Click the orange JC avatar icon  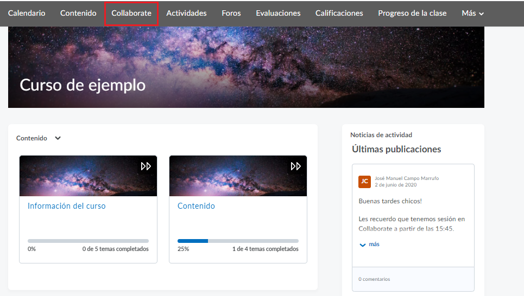[364, 182]
